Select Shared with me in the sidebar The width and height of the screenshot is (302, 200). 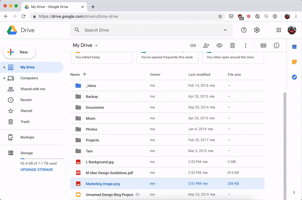point(33,89)
